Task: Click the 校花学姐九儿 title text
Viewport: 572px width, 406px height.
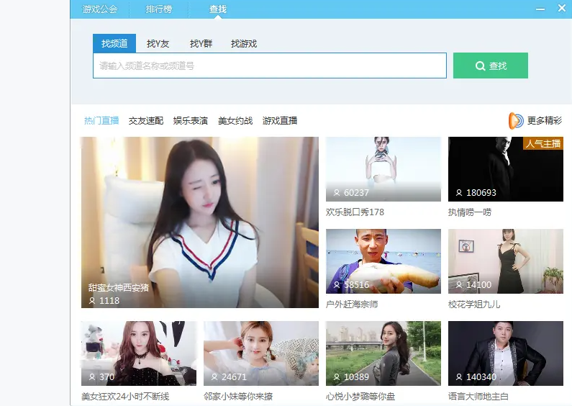Action: click(474, 304)
